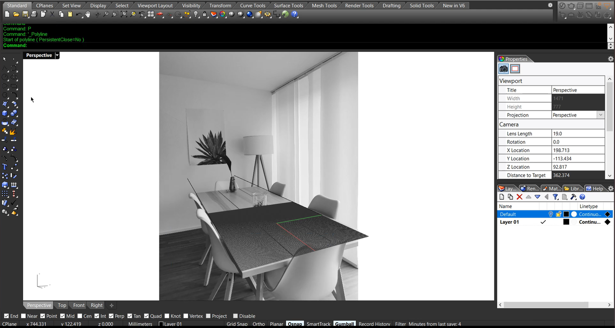This screenshot has height=328, width=615.
Task: Click the Default layer black color swatch
Action: (x=566, y=214)
